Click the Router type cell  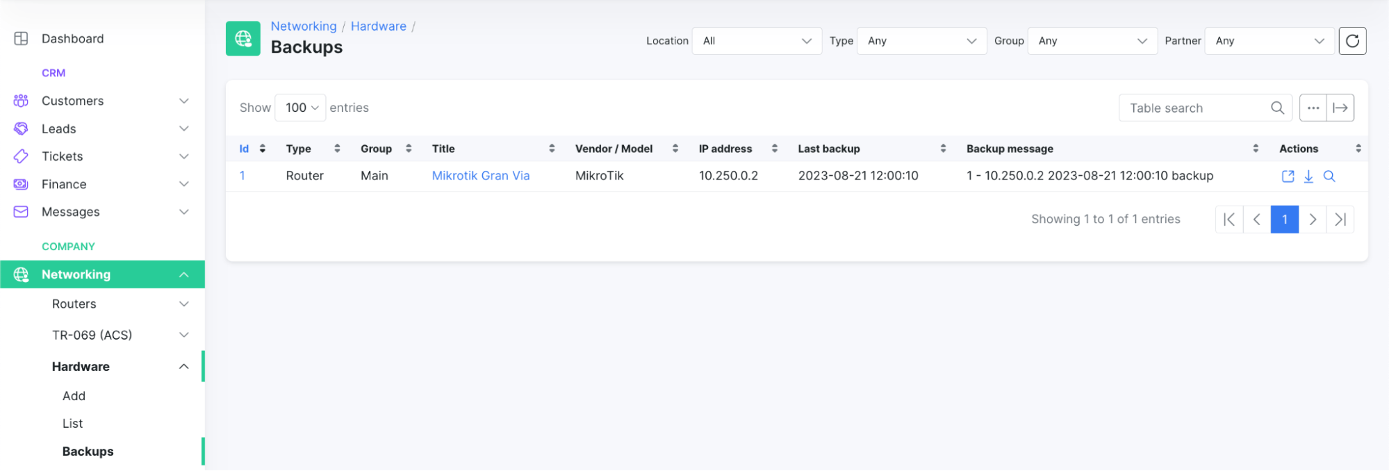point(305,176)
